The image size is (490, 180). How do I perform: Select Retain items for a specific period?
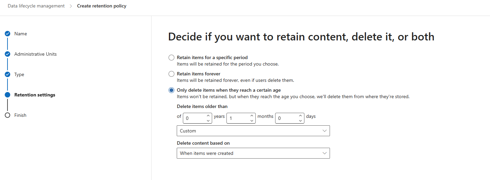(x=172, y=57)
